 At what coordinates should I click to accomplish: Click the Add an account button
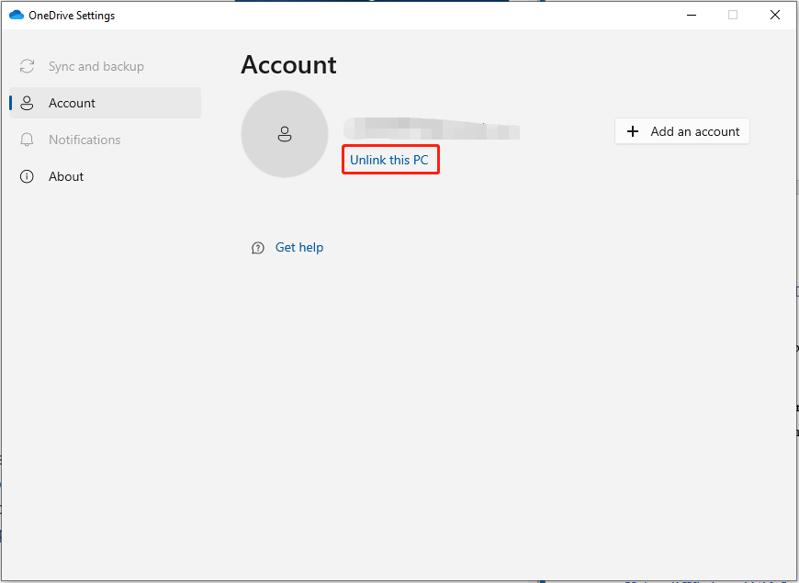[681, 131]
